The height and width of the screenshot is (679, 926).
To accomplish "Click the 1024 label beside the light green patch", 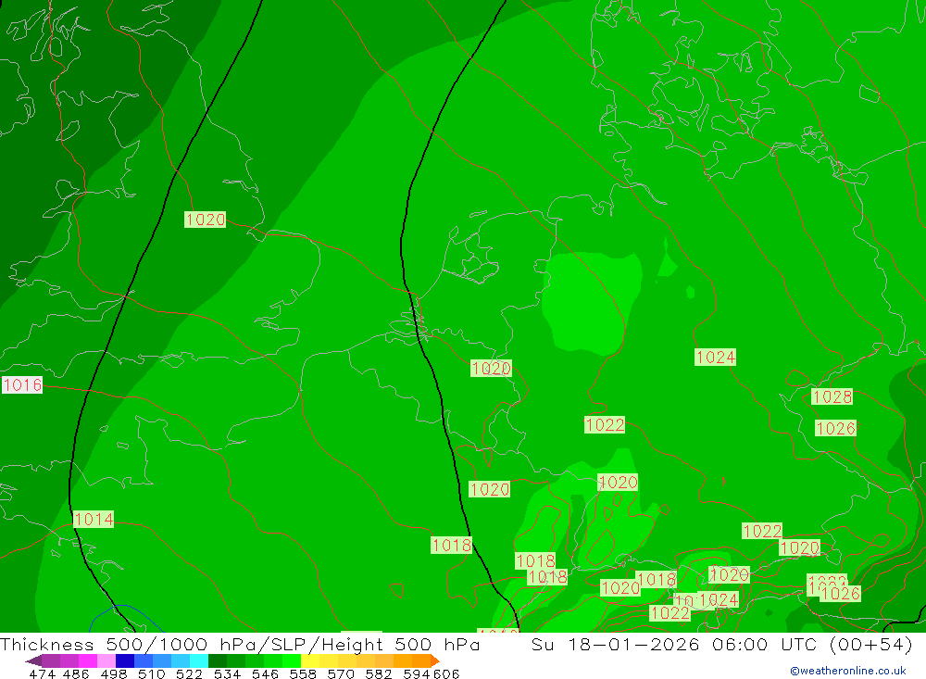I will 715,357.
